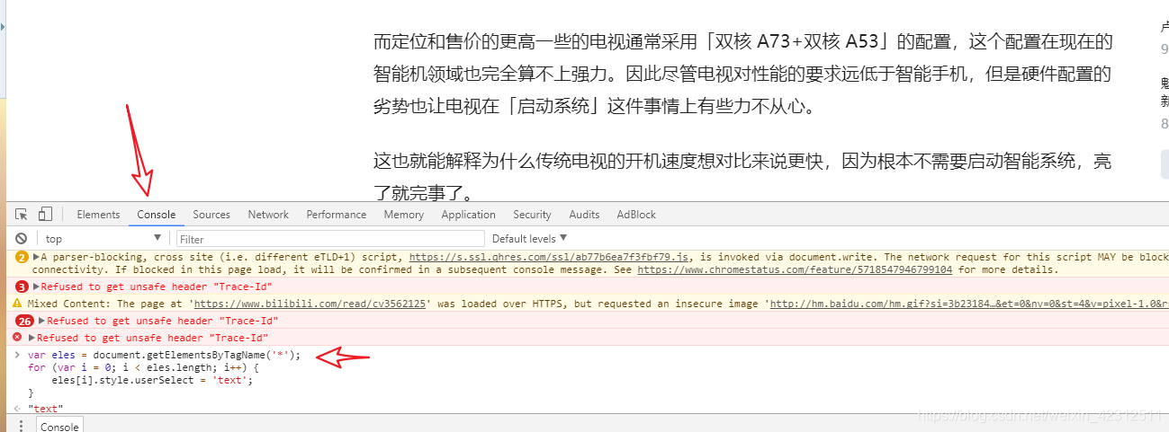The width and height of the screenshot is (1169, 432).
Task: Click the red count-26 error badge
Action: pos(25,321)
